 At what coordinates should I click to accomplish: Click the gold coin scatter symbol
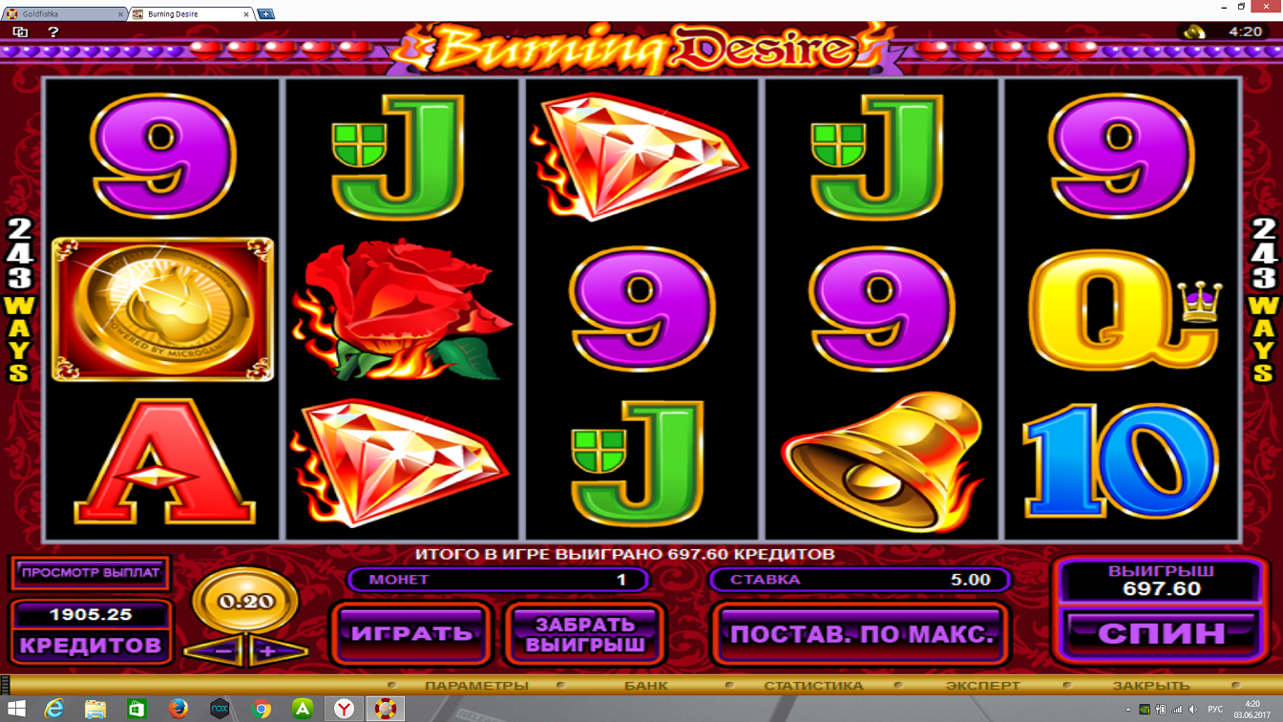162,309
